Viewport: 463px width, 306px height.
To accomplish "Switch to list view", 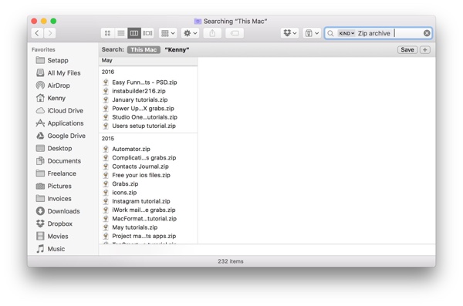I will 121,33.
